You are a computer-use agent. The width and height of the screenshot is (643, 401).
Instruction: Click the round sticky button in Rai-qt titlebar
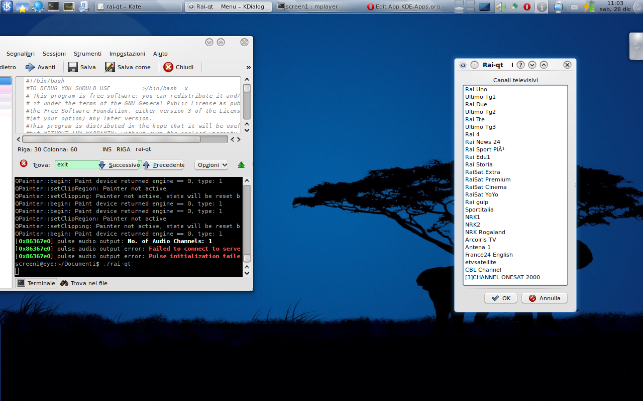click(x=474, y=65)
